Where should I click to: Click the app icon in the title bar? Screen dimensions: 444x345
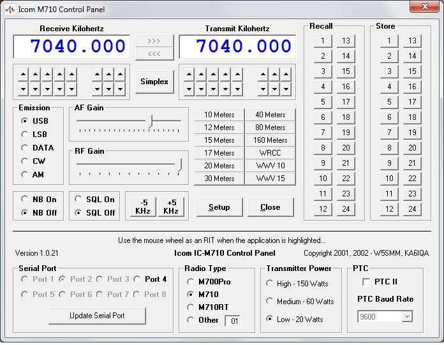(10, 10)
